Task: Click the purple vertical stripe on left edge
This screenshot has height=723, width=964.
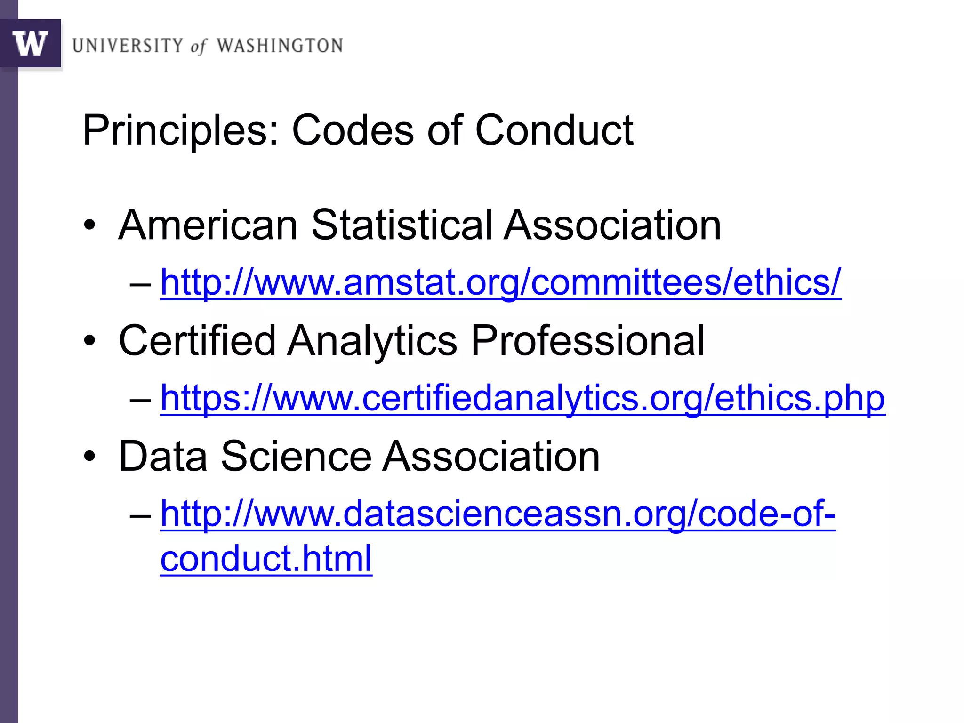Action: (8, 377)
